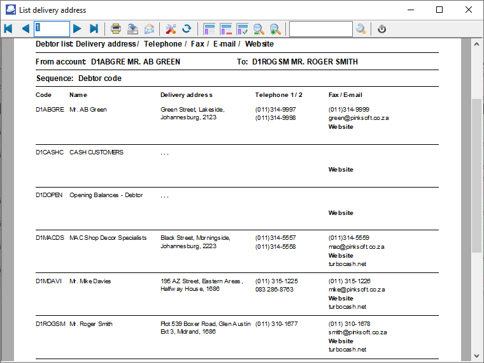484x363 pixels.
Task: Advance to the next page
Action: coord(77,29)
